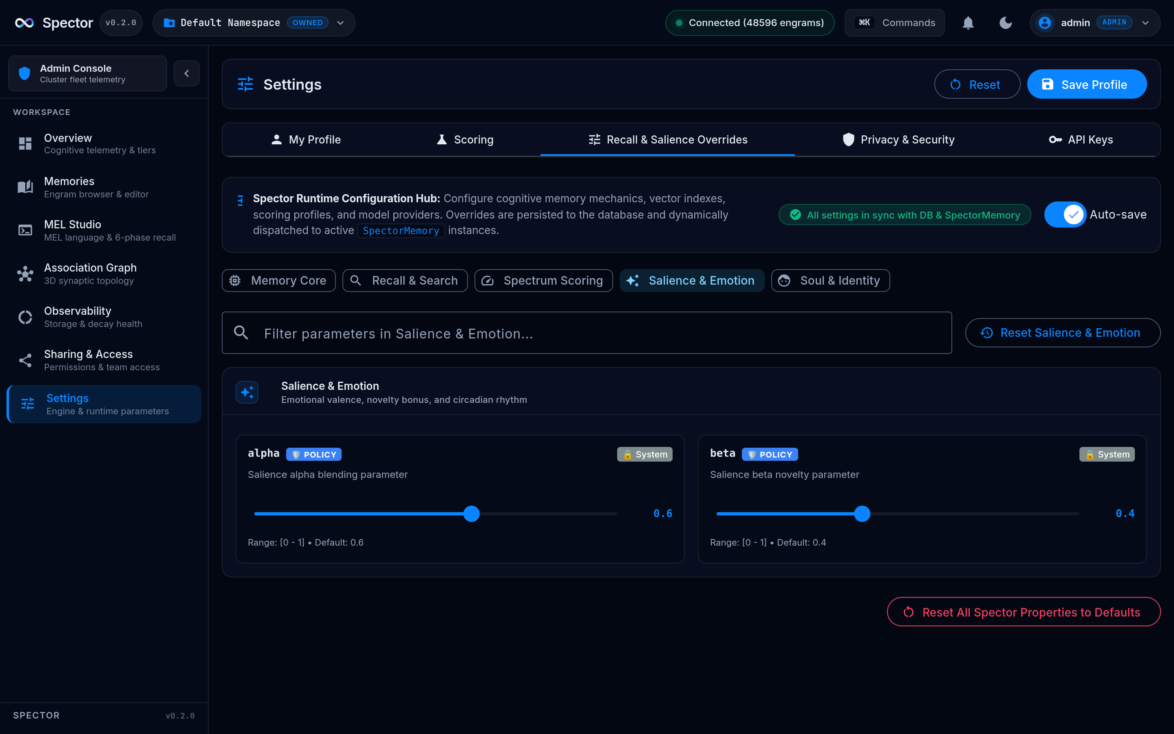Click the admin user avatar icon
This screenshot has width=1174, height=734.
pyautogui.click(x=1044, y=23)
